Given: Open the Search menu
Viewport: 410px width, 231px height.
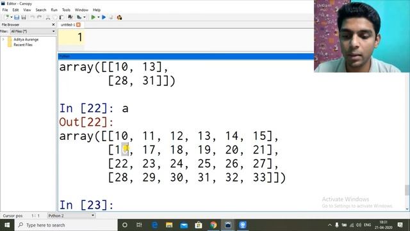Looking at the screenshot, I should pos(41,10).
